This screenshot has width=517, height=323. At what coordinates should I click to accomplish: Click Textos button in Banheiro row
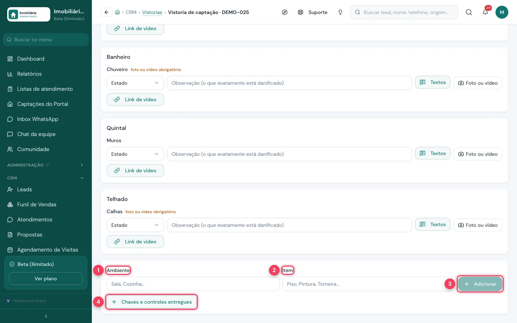433,82
